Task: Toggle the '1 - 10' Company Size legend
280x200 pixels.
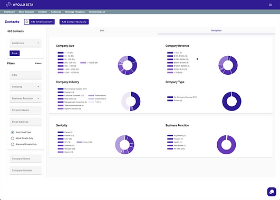Action: 65,53
